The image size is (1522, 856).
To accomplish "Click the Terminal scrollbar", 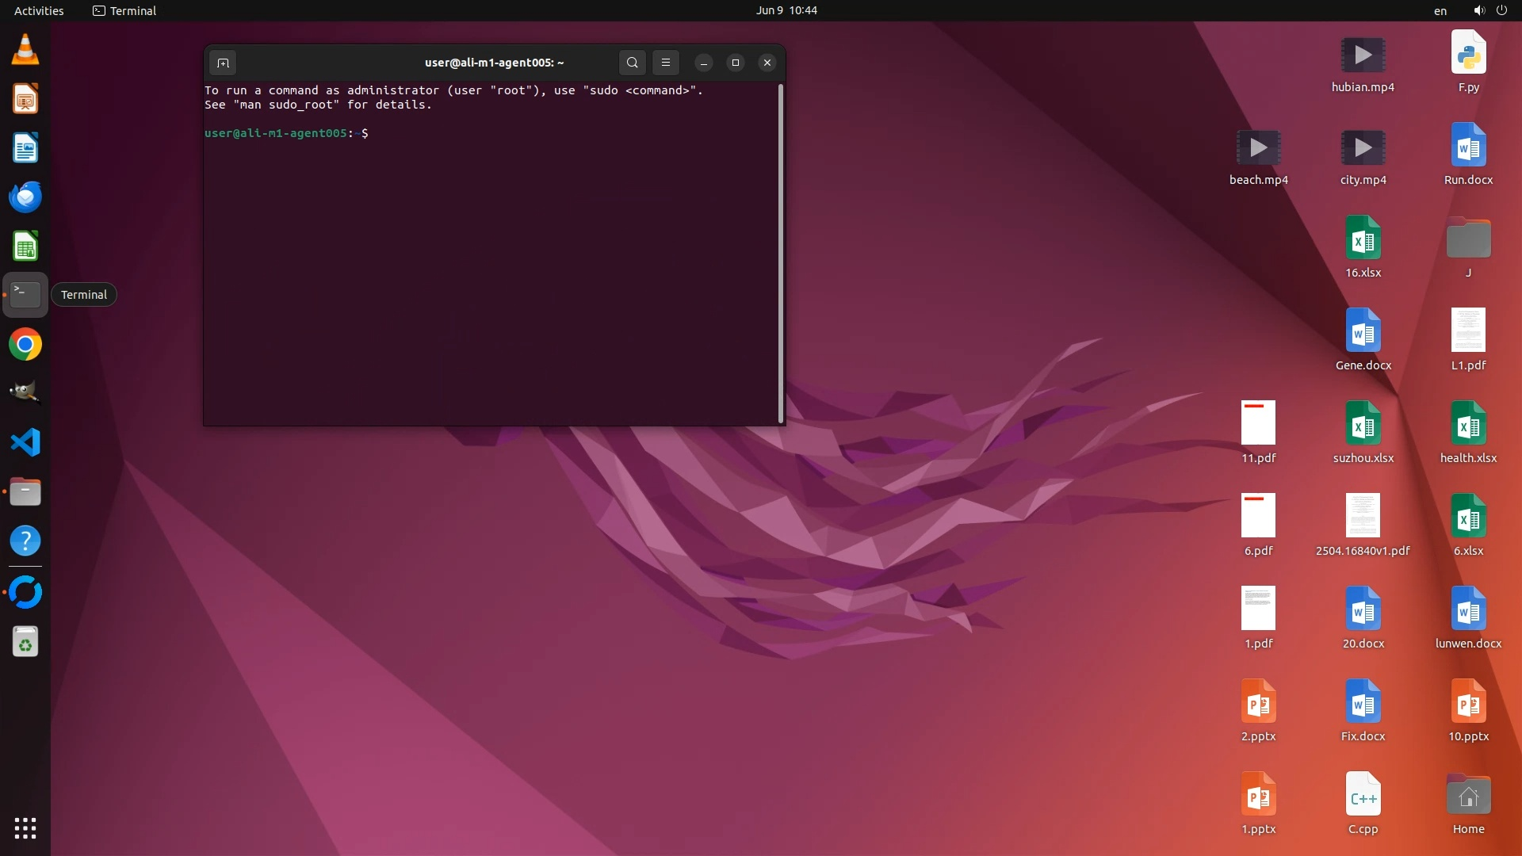I will click(781, 254).
